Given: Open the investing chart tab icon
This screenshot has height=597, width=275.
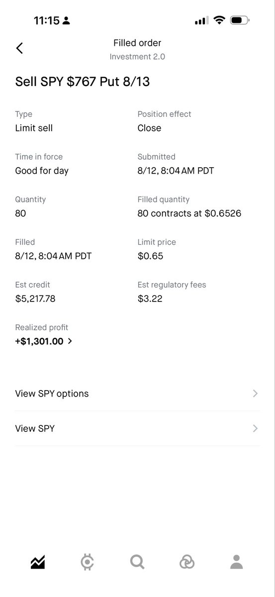Looking at the screenshot, I should (38, 562).
